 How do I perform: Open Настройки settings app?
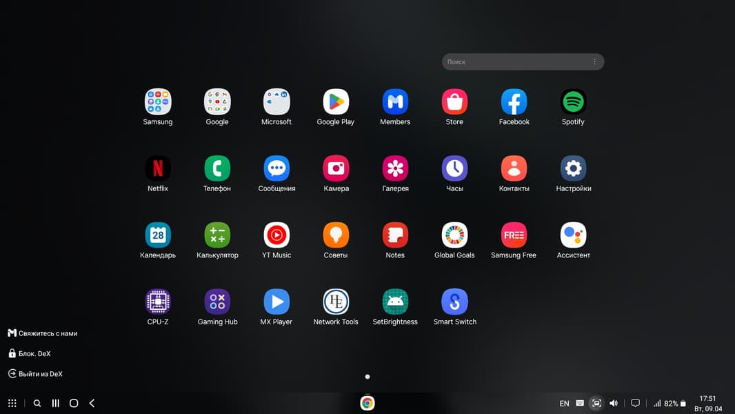coord(573,168)
